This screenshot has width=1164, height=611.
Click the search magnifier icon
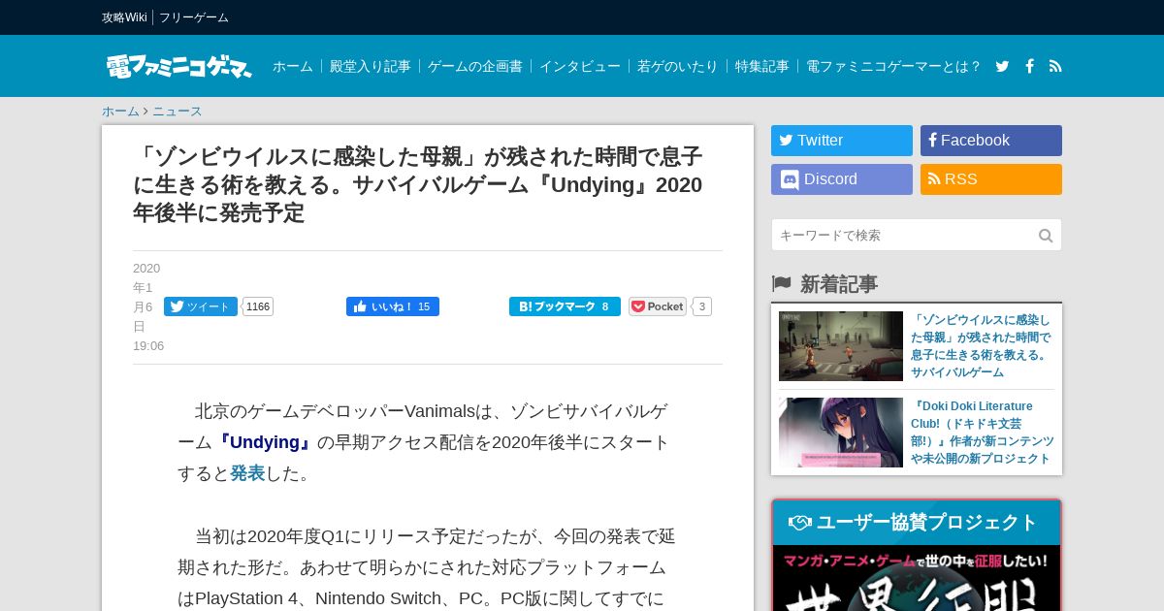1046,236
